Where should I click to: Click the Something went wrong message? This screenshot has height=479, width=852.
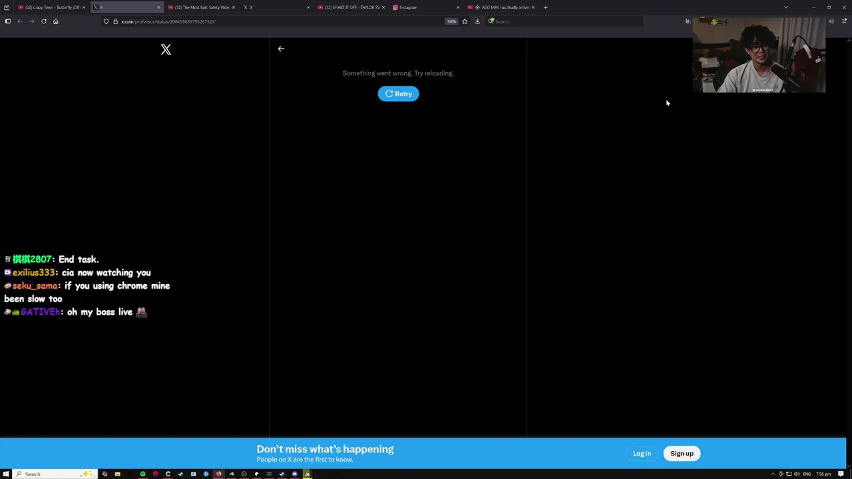click(x=398, y=73)
